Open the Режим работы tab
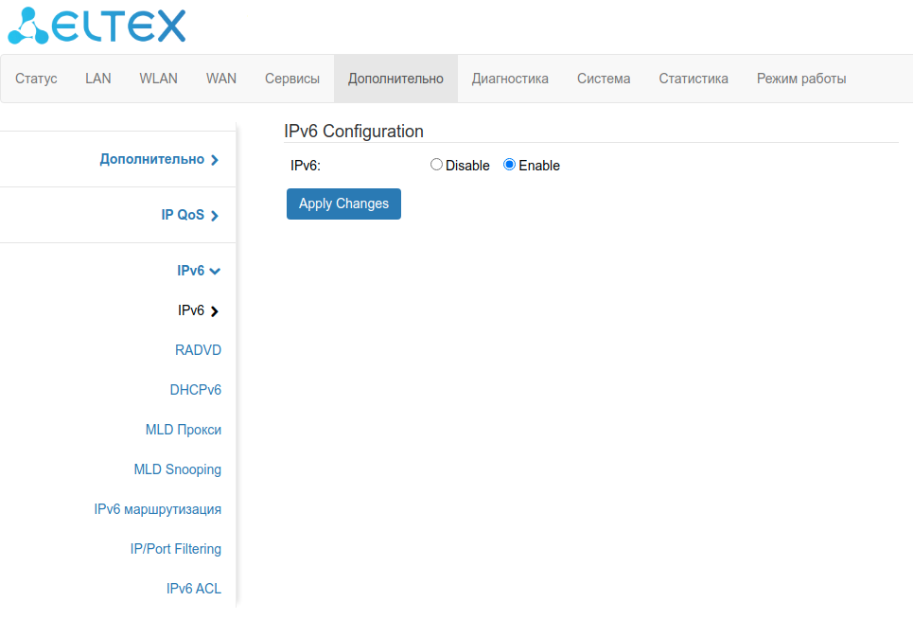This screenshot has width=913, height=619. tap(801, 79)
